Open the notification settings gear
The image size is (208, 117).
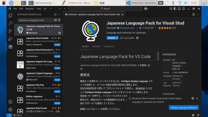pos(193,98)
